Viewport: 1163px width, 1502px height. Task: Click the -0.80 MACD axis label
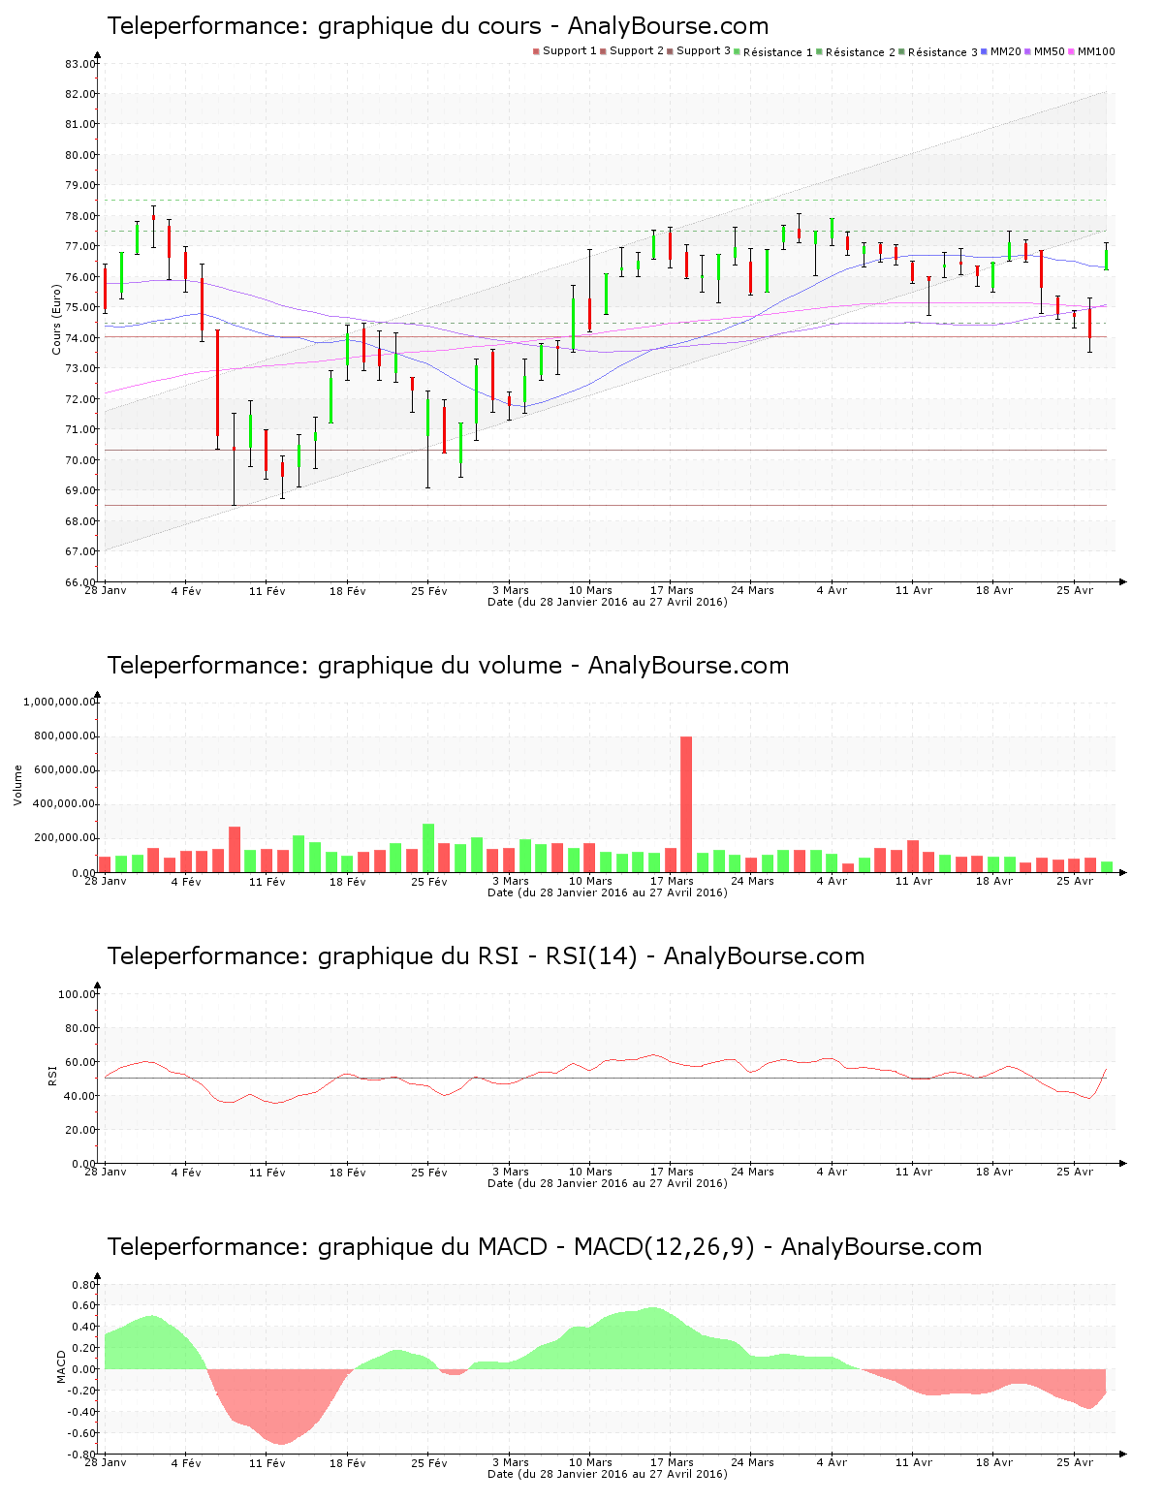click(83, 1455)
